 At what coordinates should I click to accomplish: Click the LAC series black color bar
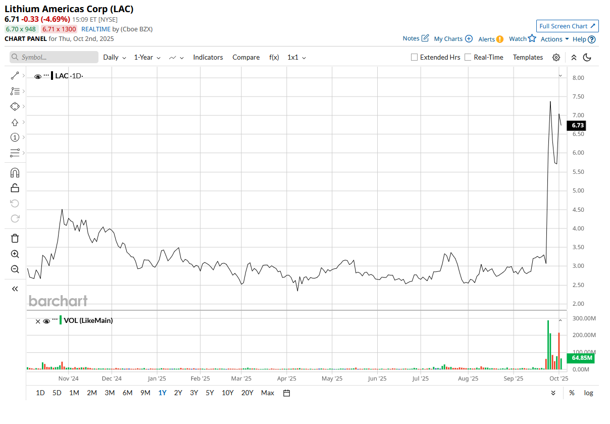tap(52, 76)
